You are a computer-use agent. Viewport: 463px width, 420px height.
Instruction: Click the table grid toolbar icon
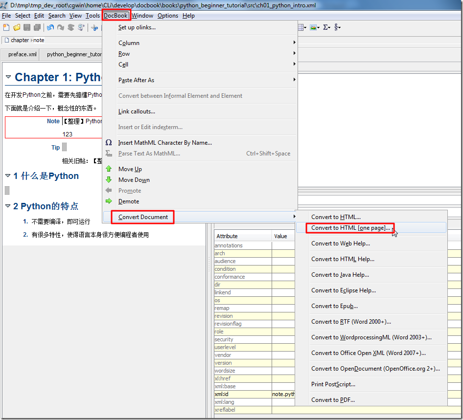pos(301,27)
